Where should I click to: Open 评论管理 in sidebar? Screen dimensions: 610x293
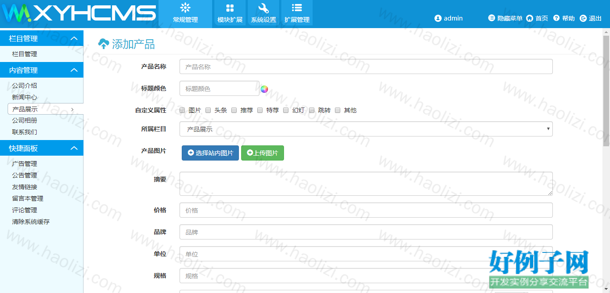[x=25, y=210]
